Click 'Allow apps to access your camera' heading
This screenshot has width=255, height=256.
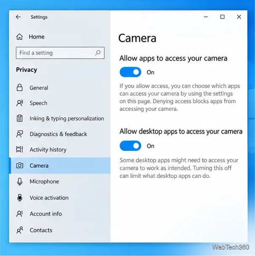pos(173,58)
